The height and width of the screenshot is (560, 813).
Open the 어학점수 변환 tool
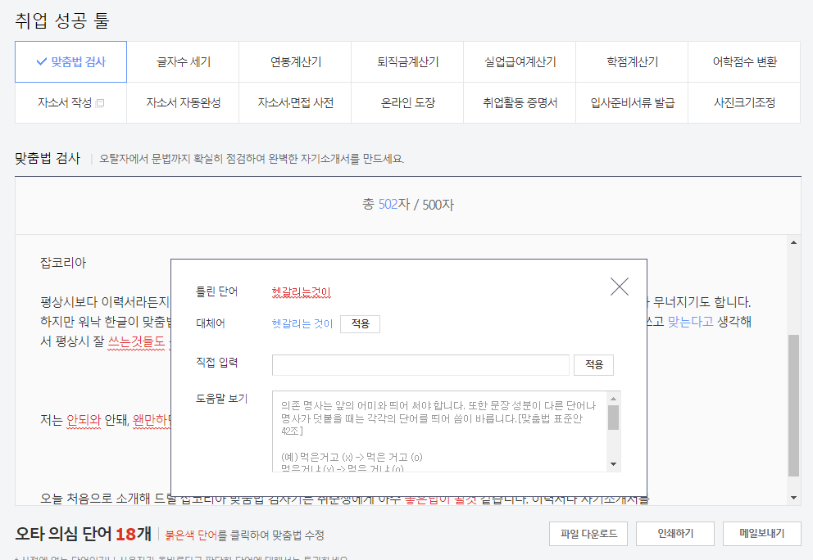click(x=744, y=61)
